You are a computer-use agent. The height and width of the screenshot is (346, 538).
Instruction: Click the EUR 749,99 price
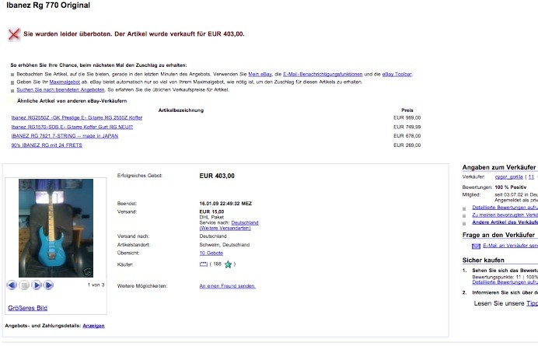pos(407,127)
